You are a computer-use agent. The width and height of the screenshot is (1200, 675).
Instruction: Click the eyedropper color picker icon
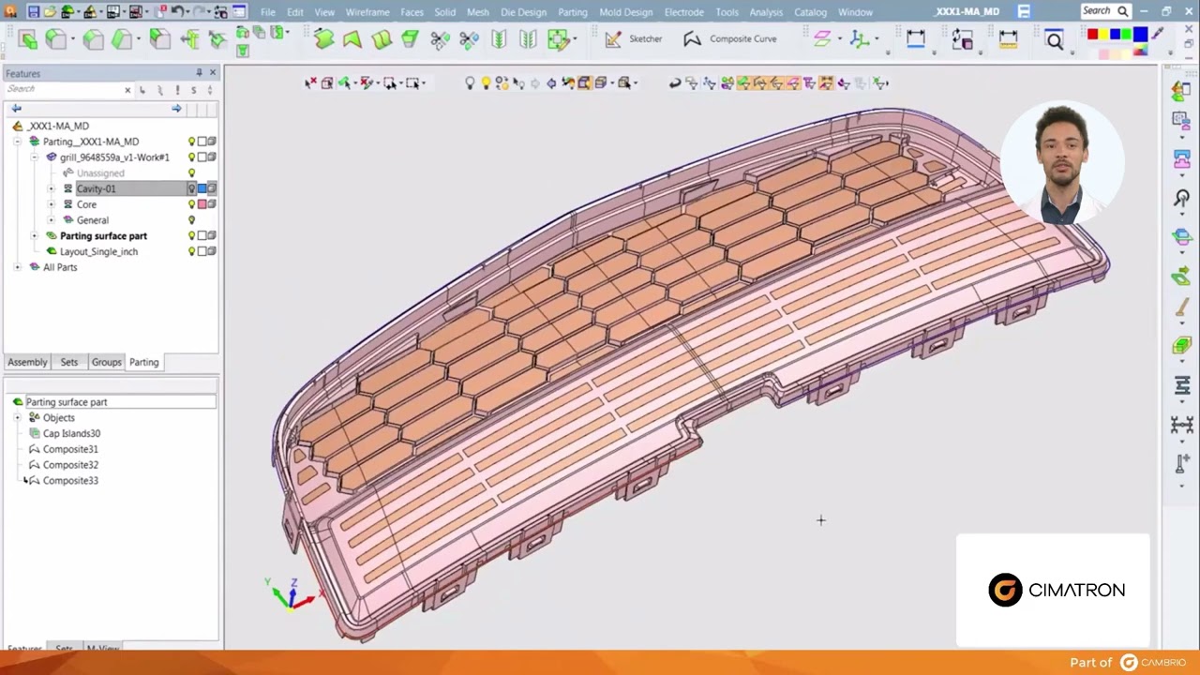[1159, 34]
